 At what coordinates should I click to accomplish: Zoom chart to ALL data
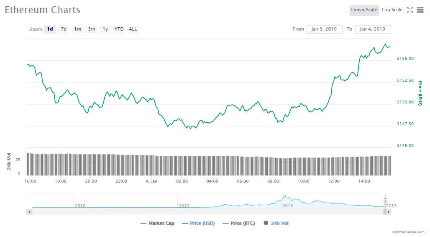[x=133, y=29]
